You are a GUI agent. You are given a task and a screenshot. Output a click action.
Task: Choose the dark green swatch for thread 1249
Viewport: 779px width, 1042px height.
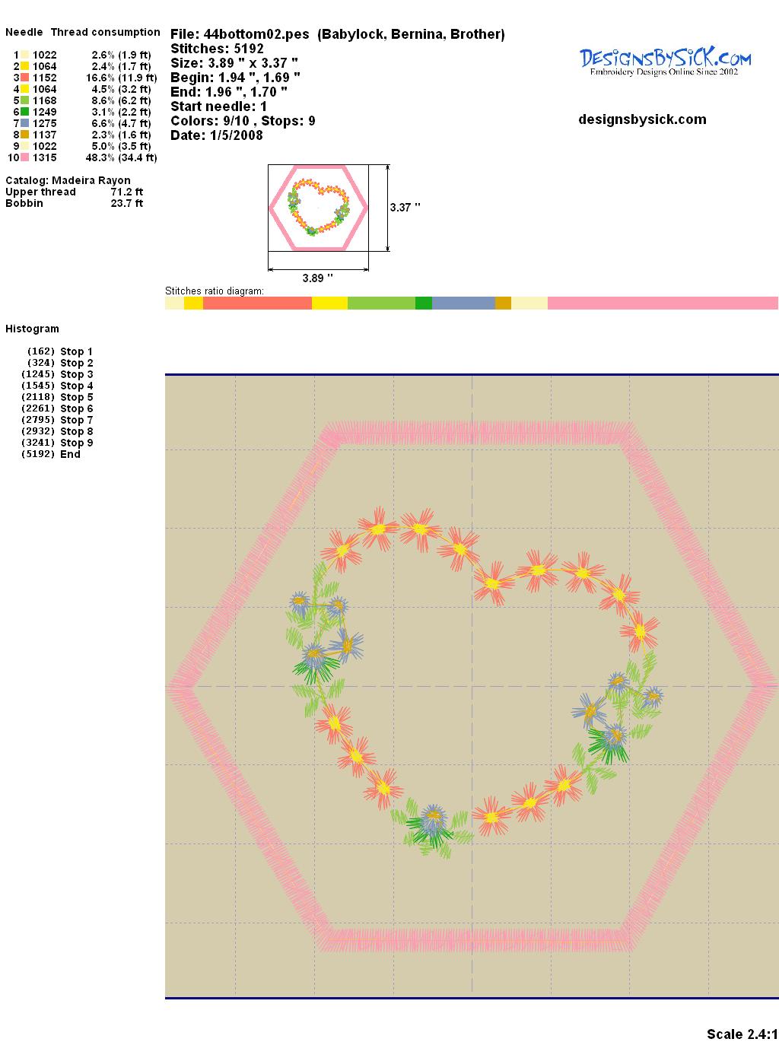point(25,112)
